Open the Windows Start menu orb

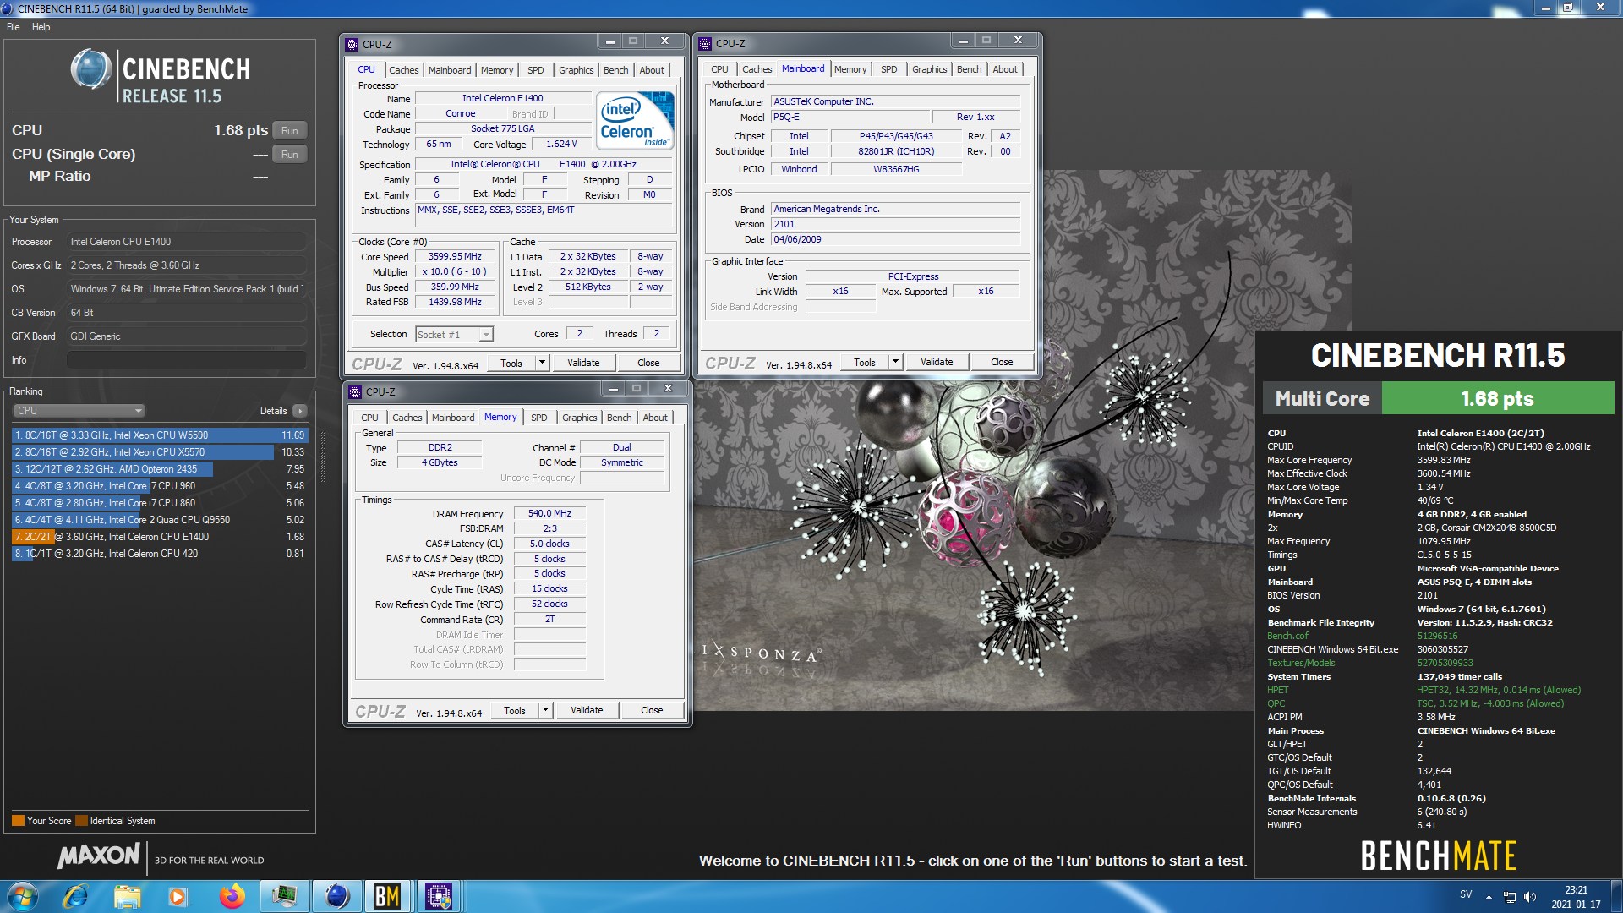[x=23, y=896]
